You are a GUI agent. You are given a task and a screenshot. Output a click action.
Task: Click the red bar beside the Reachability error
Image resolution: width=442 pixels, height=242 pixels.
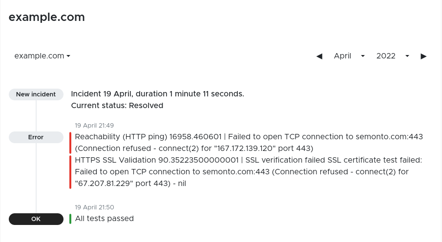tap(70, 143)
